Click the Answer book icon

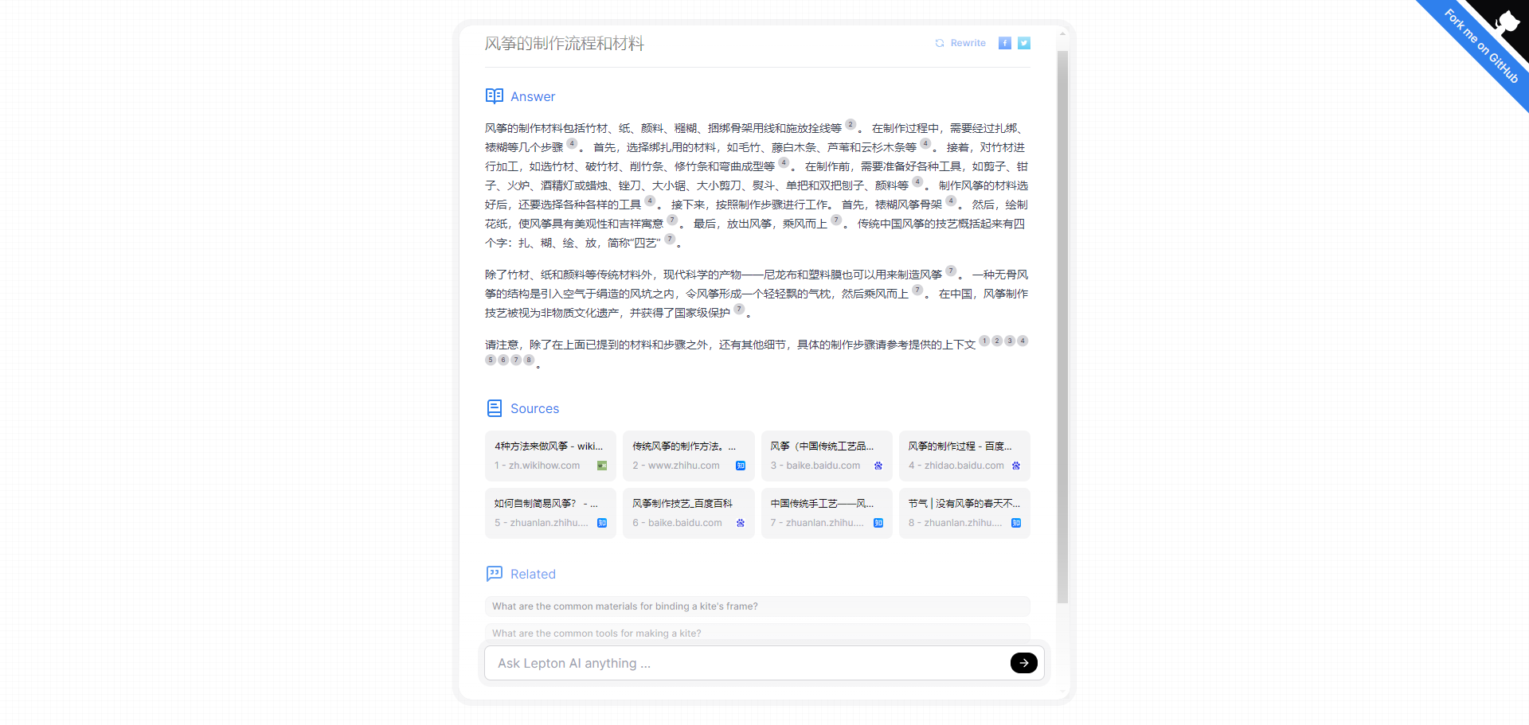pyautogui.click(x=495, y=96)
